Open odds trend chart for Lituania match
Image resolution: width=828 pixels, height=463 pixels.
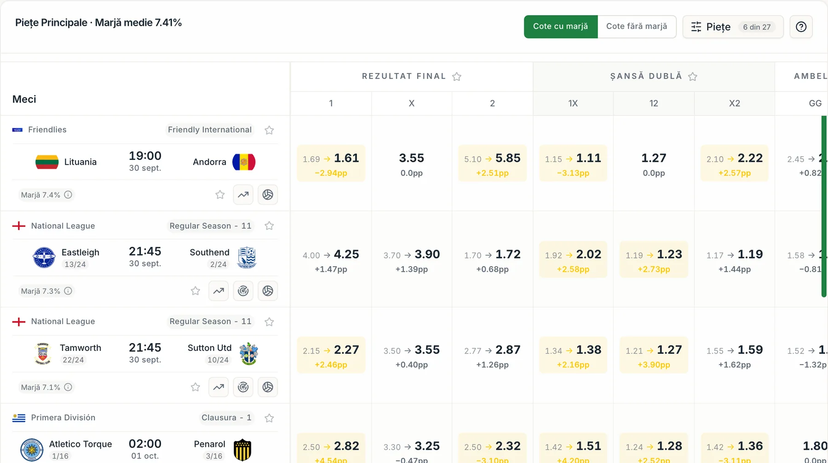coord(243,194)
